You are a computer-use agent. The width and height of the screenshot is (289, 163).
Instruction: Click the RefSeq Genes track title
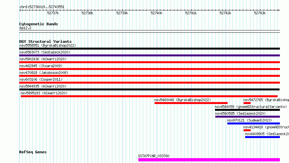coord(33,152)
